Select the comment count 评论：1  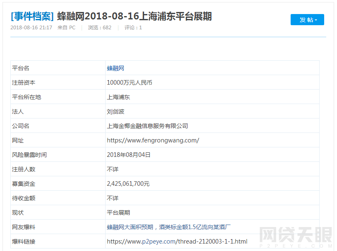(133, 27)
